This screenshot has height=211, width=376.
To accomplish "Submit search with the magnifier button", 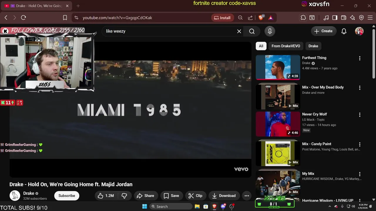I will point(252,31).
